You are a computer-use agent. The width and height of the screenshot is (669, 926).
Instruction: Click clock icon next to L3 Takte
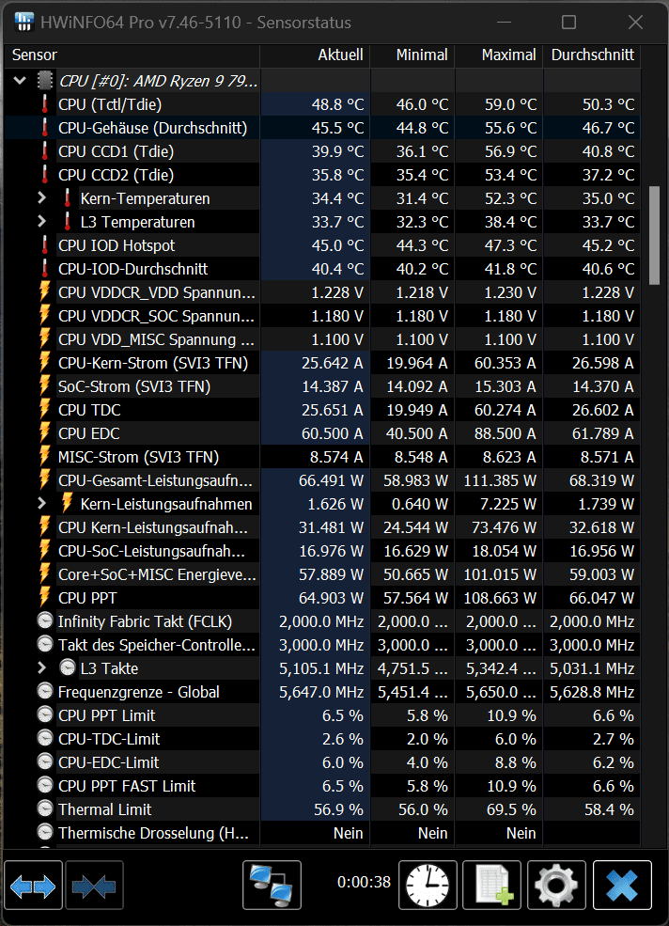coord(68,667)
